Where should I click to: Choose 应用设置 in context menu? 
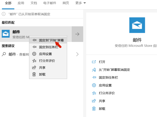click(48, 54)
